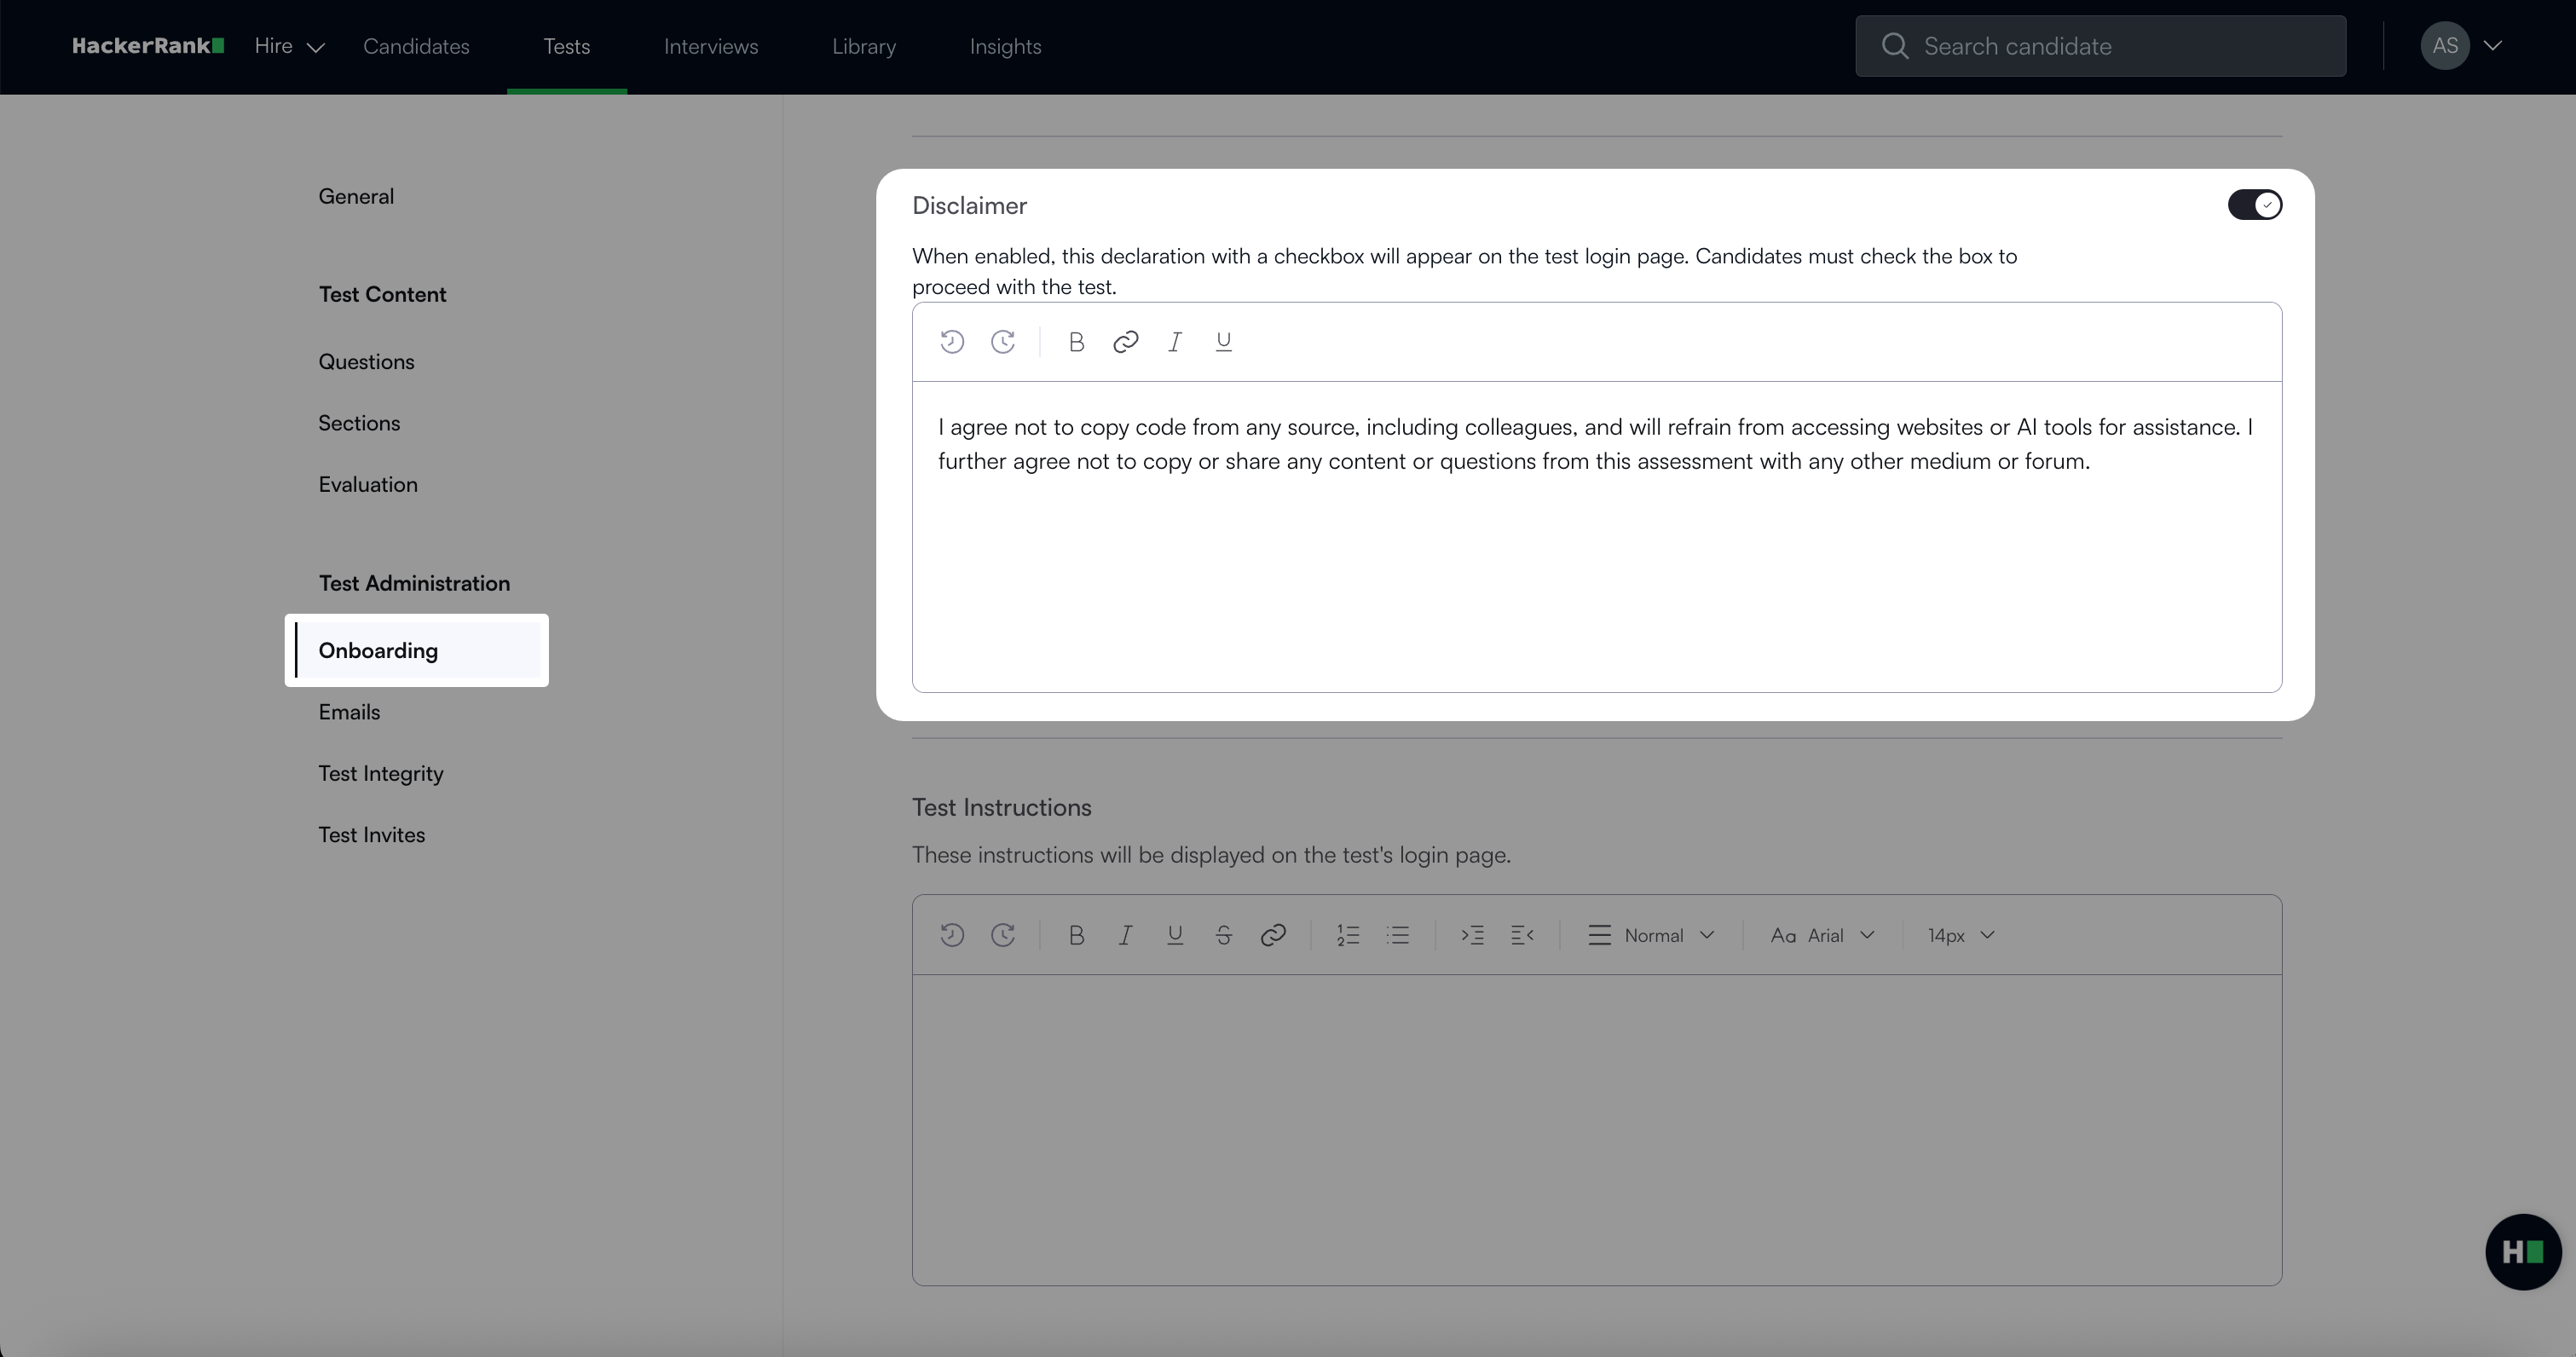The height and width of the screenshot is (1357, 2576).
Task: Disable the Disclaimer toggle switch
Action: [2254, 205]
